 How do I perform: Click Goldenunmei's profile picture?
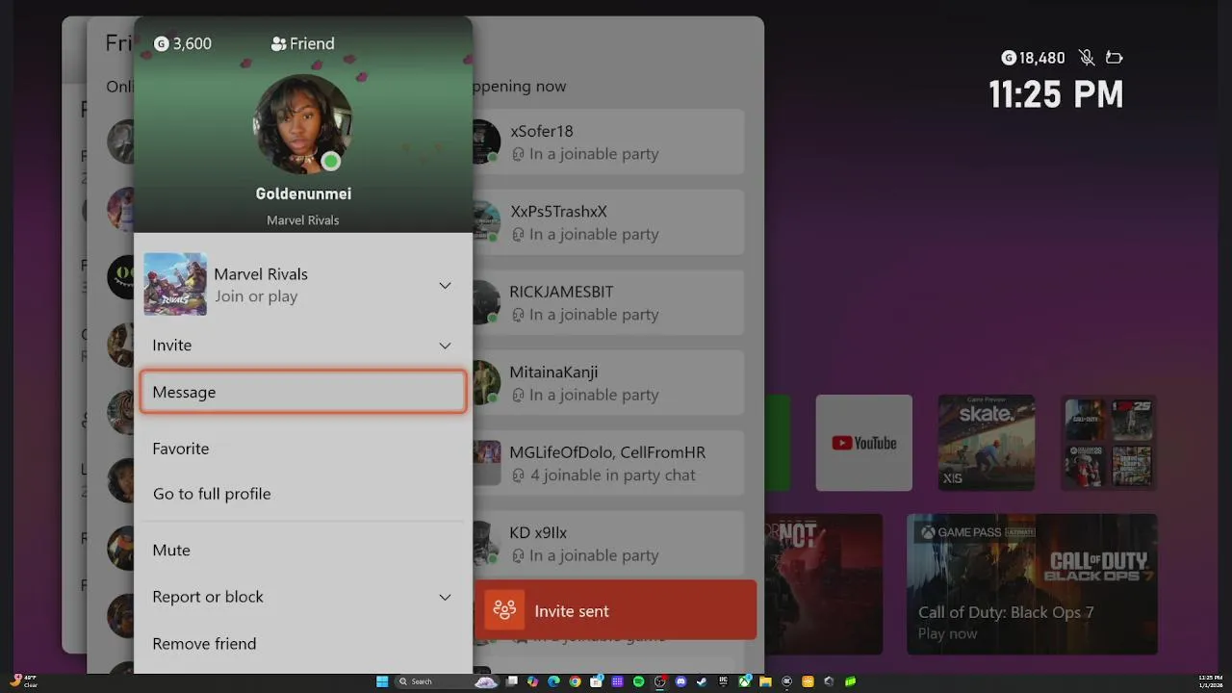click(x=302, y=125)
